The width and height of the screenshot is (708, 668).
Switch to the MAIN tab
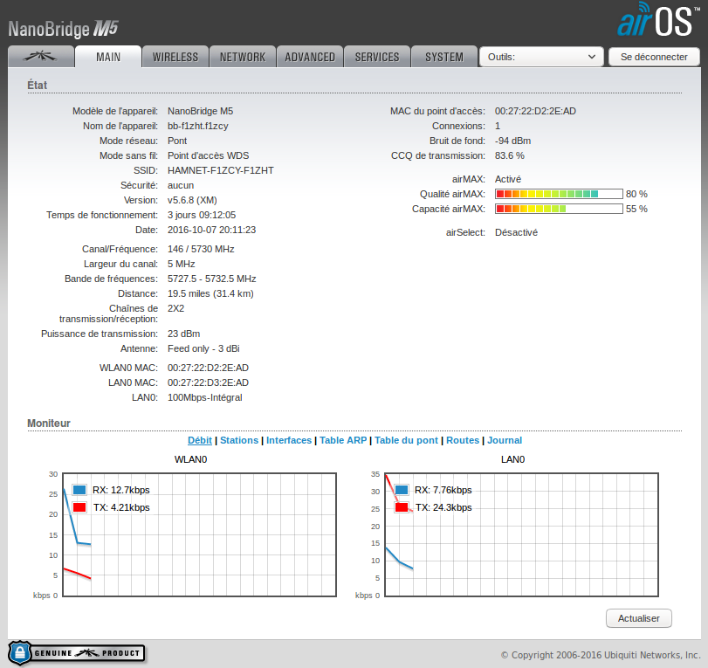[x=108, y=57]
